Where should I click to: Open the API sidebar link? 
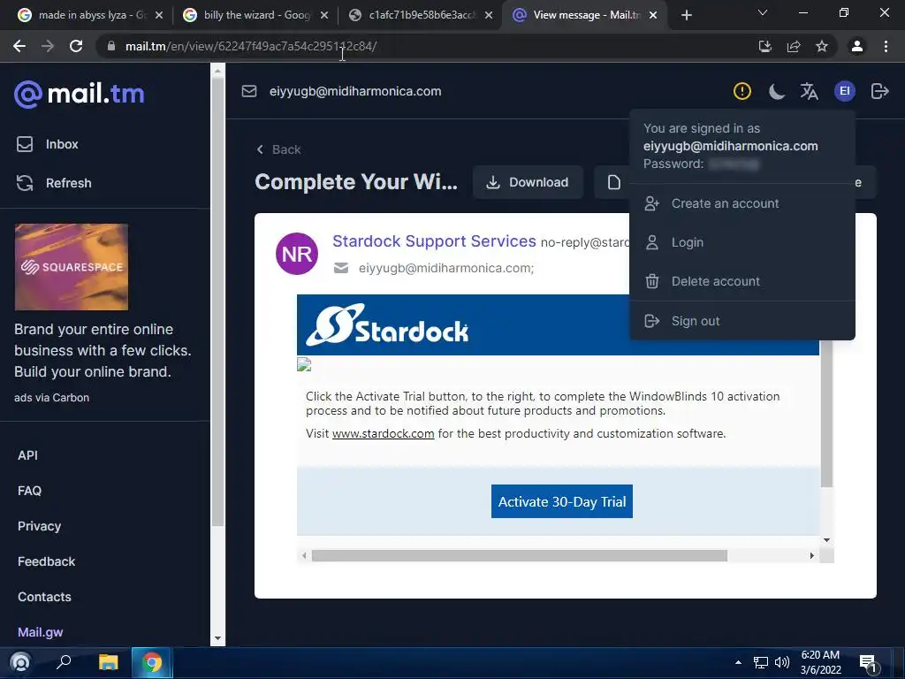[27, 455]
